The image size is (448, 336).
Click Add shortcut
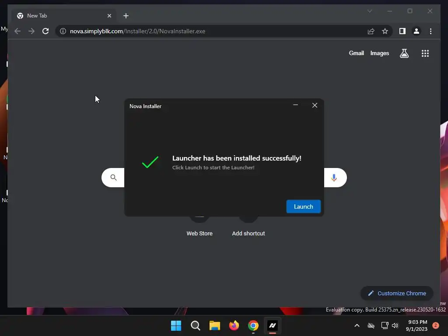[x=248, y=233]
